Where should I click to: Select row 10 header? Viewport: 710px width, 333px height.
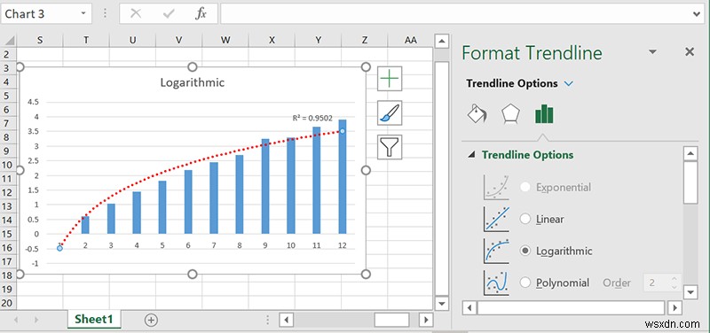7,165
